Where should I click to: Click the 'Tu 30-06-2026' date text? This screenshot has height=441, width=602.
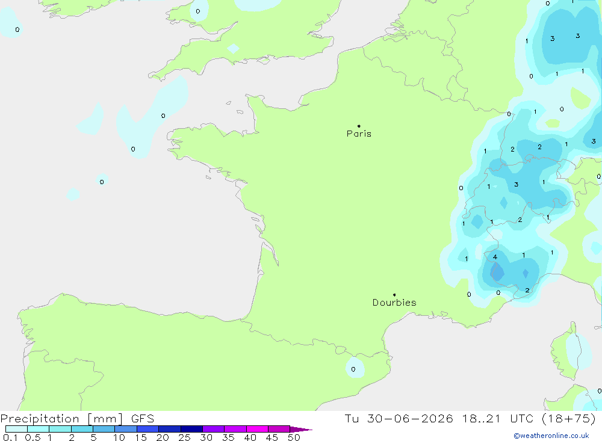399,418
